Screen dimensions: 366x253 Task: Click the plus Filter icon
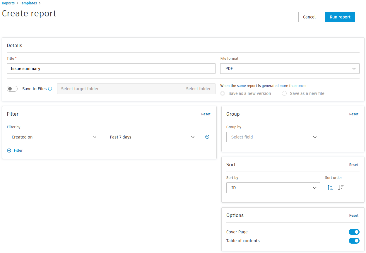[9, 150]
